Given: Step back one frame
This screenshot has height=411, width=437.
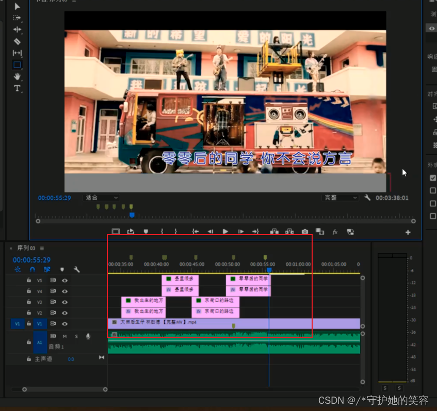Looking at the screenshot, I should tap(211, 232).
